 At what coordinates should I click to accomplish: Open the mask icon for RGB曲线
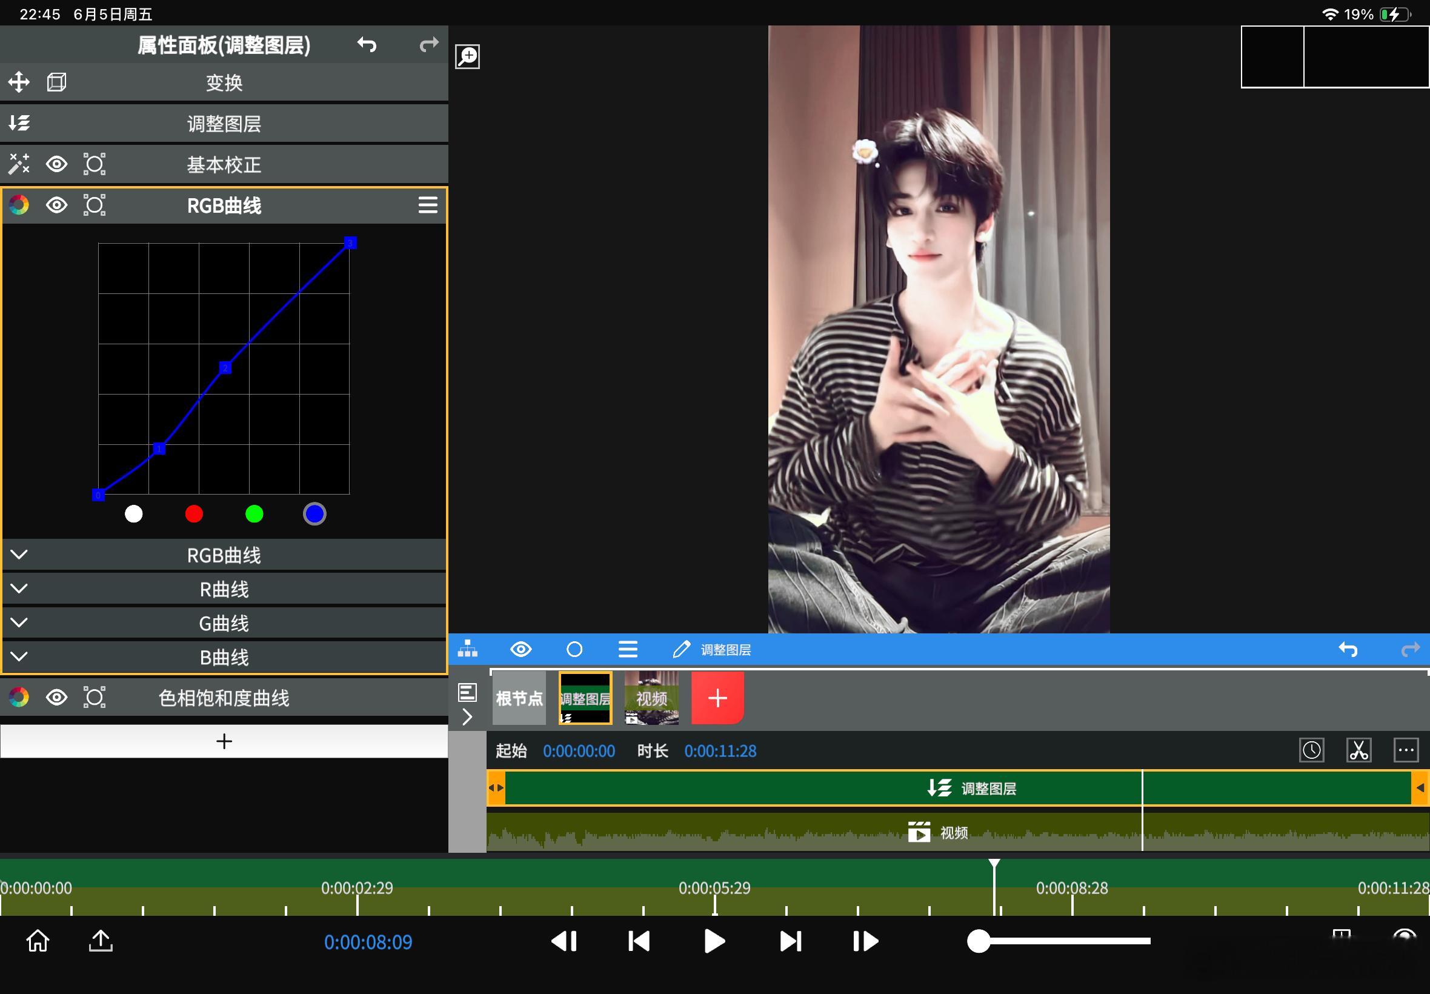(x=95, y=205)
